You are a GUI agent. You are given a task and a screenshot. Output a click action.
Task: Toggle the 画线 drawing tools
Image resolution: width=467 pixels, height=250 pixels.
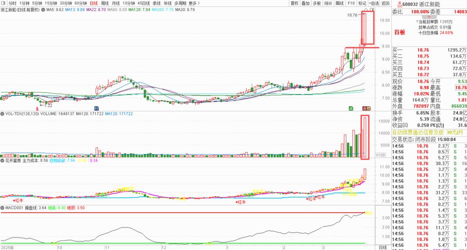click(340, 3)
